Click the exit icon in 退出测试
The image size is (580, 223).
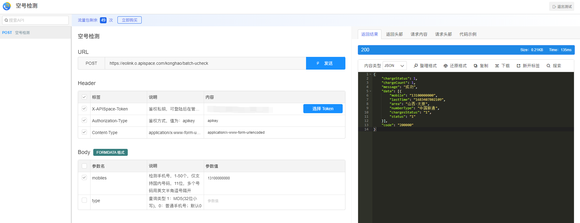click(554, 7)
